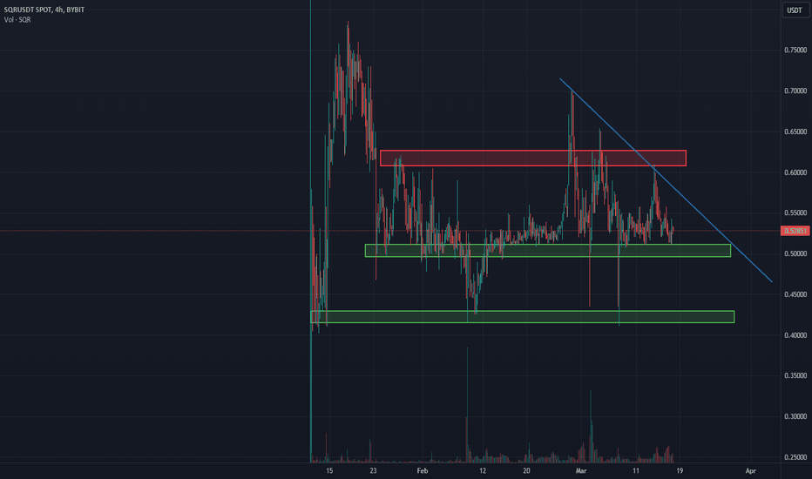Click the 0.25000 price axis label
This screenshot has height=479, width=812.
click(x=795, y=457)
